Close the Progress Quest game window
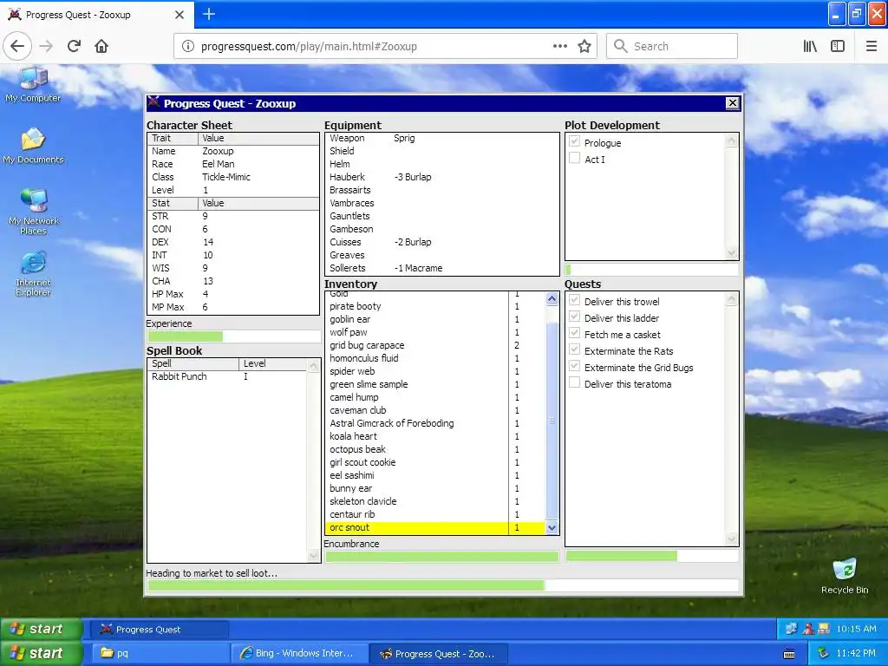888x666 pixels. [x=732, y=102]
